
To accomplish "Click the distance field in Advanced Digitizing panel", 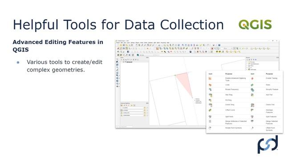I will pos(133,108).
